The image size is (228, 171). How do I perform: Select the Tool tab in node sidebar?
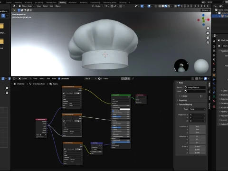pos(209,91)
